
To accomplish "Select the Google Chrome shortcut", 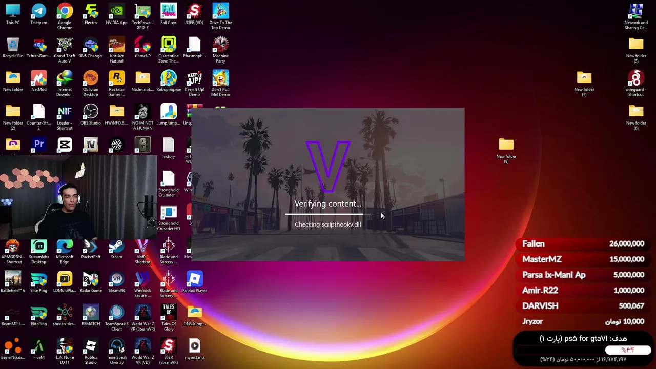I will tap(65, 16).
